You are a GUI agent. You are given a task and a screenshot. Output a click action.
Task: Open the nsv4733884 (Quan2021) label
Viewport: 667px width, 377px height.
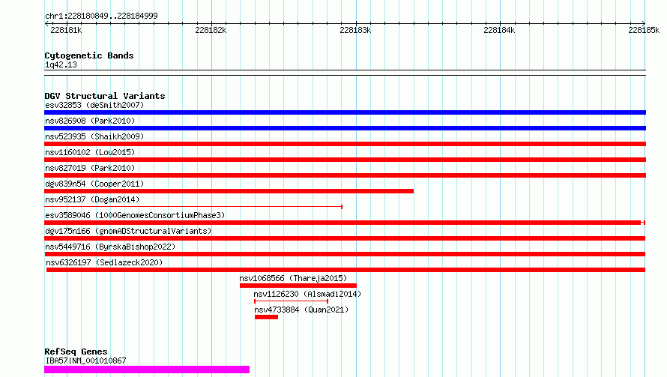(x=301, y=310)
